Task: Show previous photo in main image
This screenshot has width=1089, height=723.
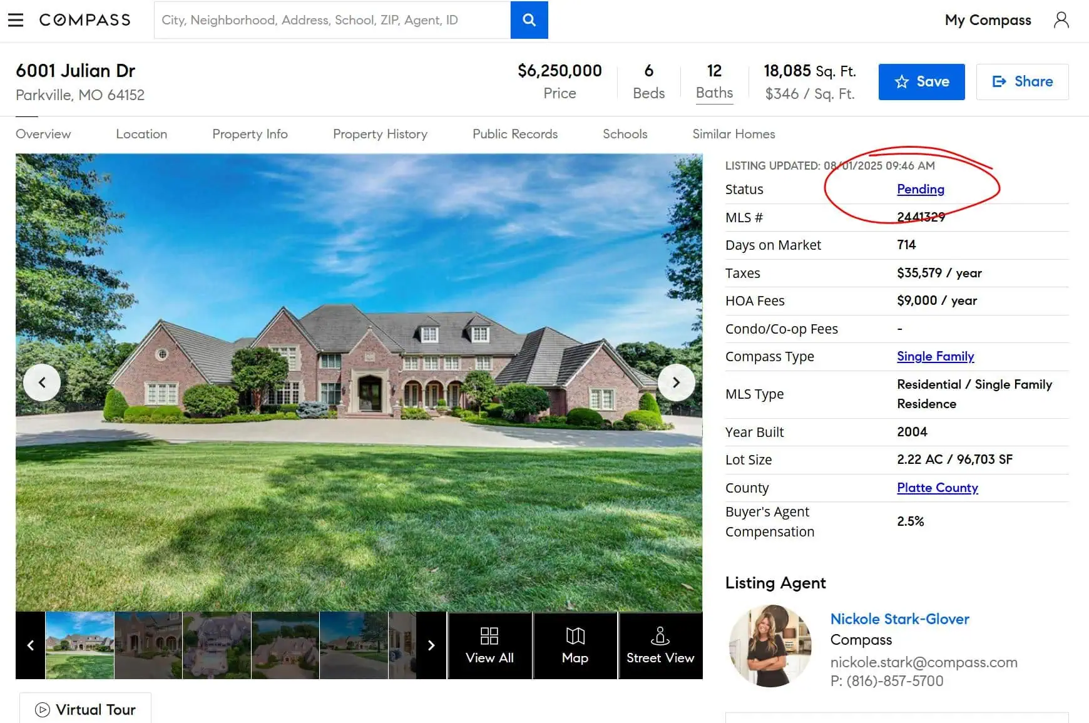Action: (42, 382)
